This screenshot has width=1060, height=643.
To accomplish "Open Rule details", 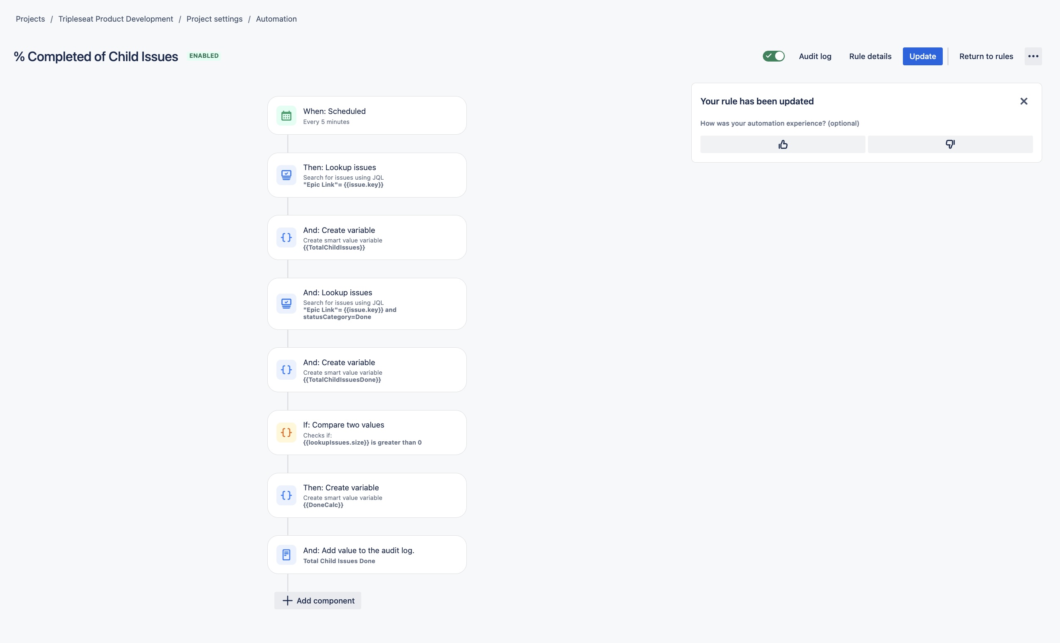I will tap(870, 57).
